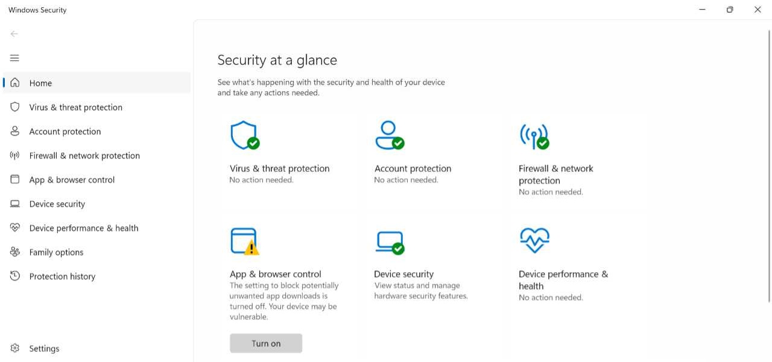
Task: Open the Account protection person tile icon
Action: coord(389,135)
